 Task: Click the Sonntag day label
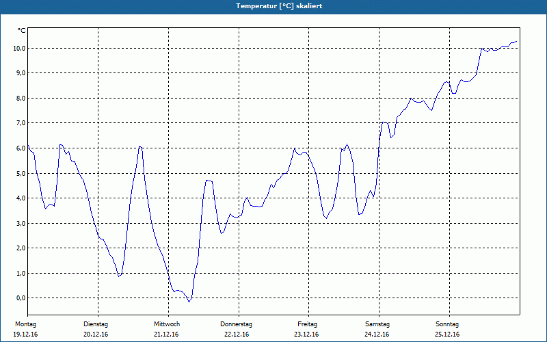(x=447, y=324)
